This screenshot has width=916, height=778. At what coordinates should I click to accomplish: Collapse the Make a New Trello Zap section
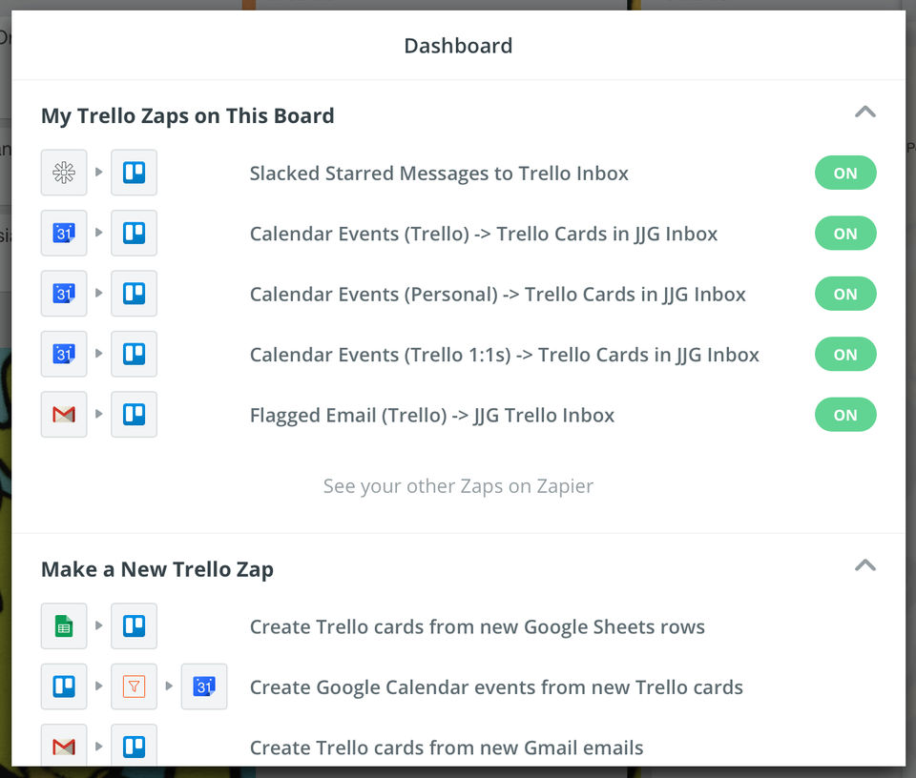click(x=864, y=565)
